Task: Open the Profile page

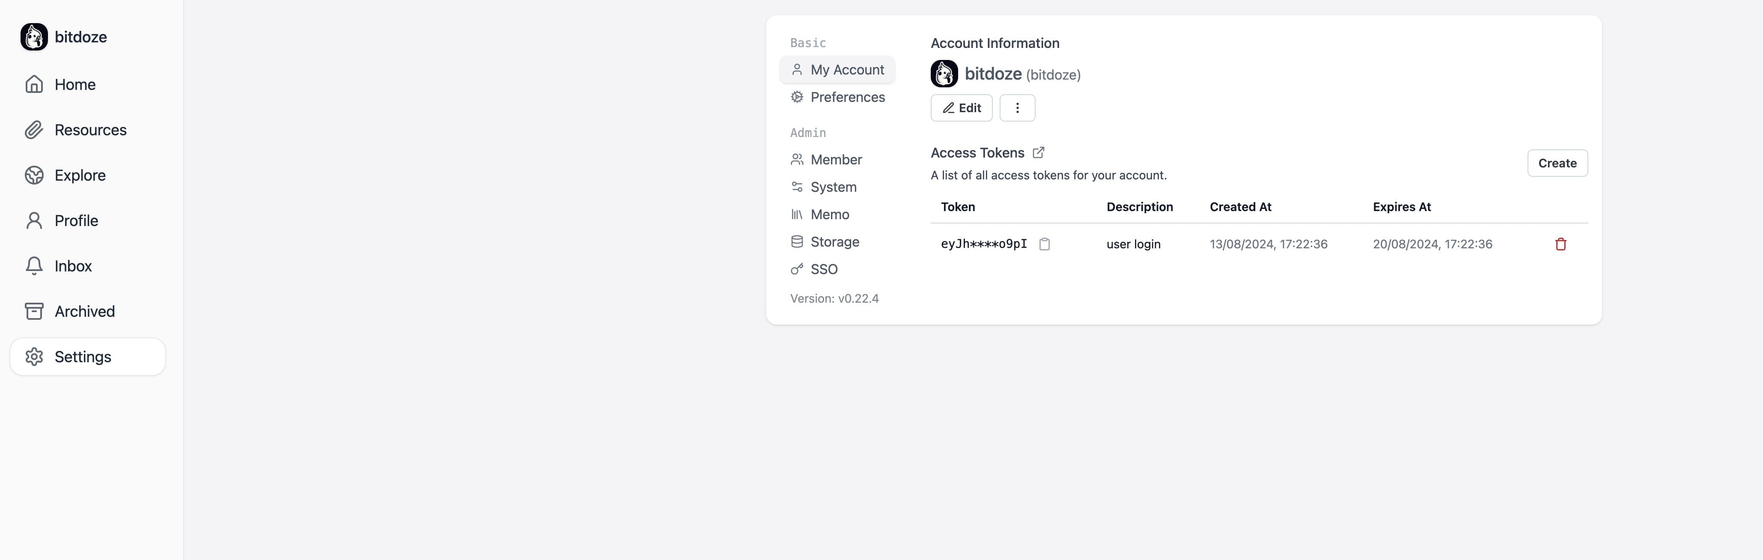Action: click(77, 220)
